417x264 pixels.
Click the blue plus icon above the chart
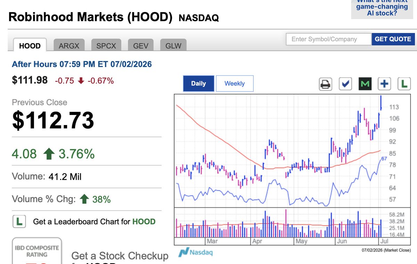pos(385,84)
